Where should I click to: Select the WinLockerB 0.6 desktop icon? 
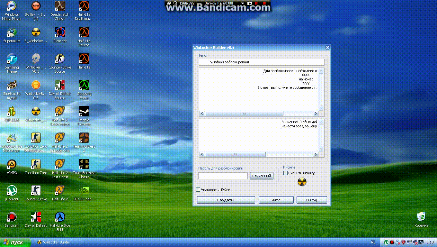pos(36,90)
